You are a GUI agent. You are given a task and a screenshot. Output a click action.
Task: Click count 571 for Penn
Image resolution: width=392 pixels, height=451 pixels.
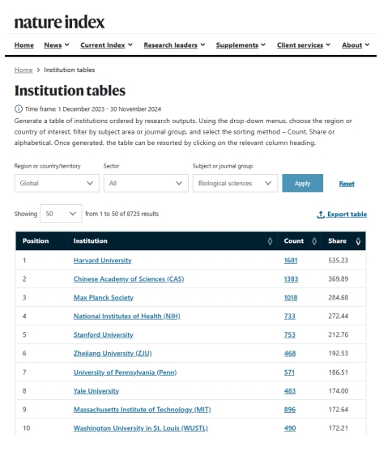coord(289,372)
